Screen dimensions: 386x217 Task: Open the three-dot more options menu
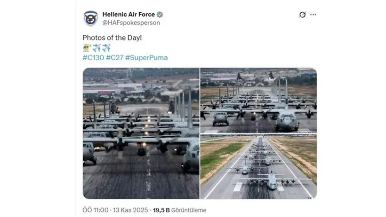click(x=313, y=15)
